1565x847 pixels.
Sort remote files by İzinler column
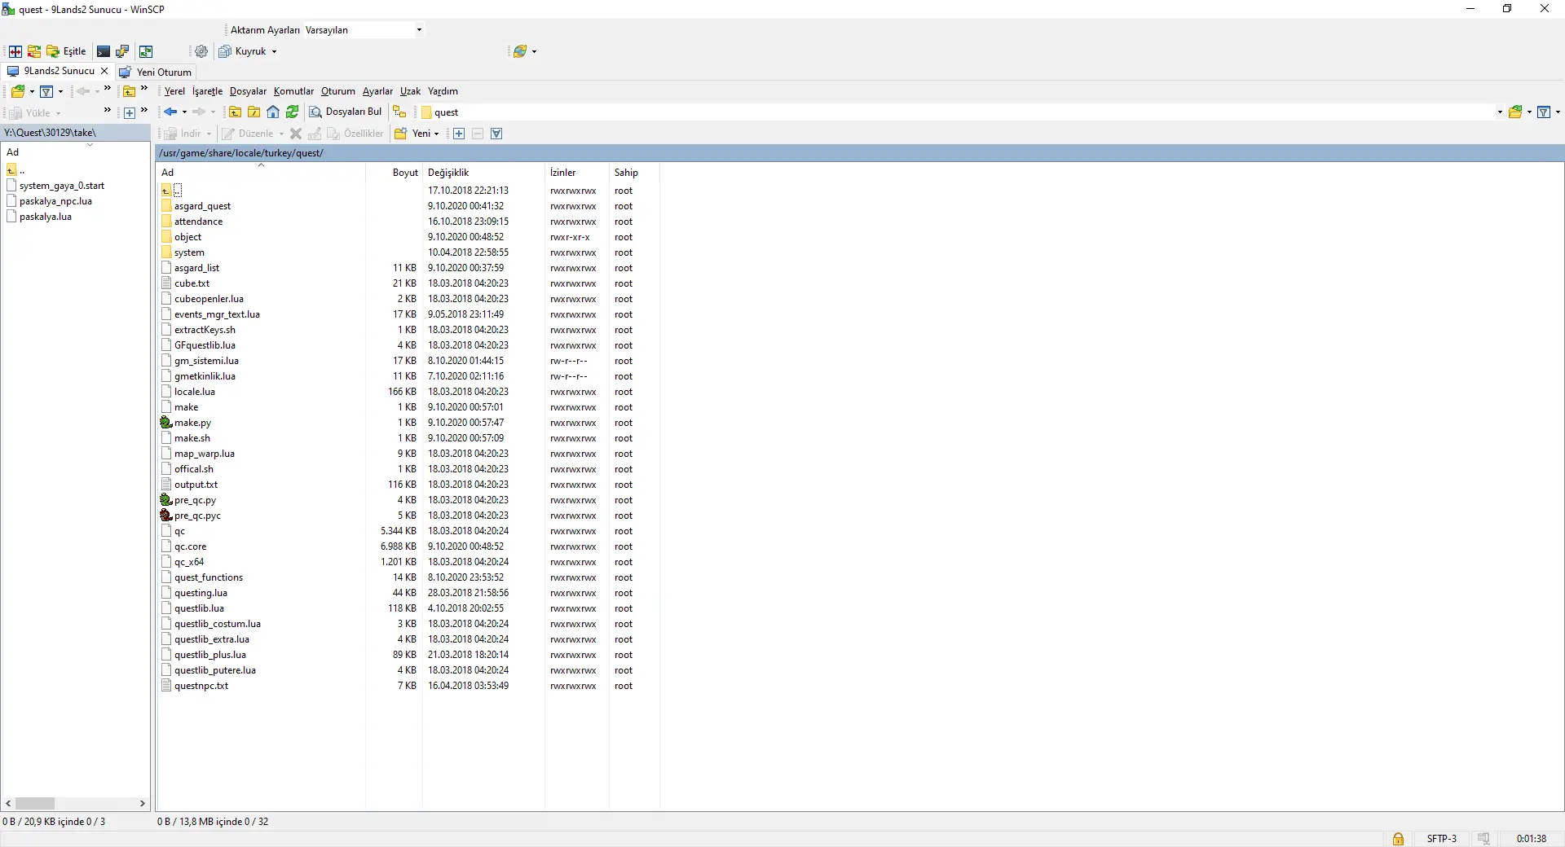point(577,173)
